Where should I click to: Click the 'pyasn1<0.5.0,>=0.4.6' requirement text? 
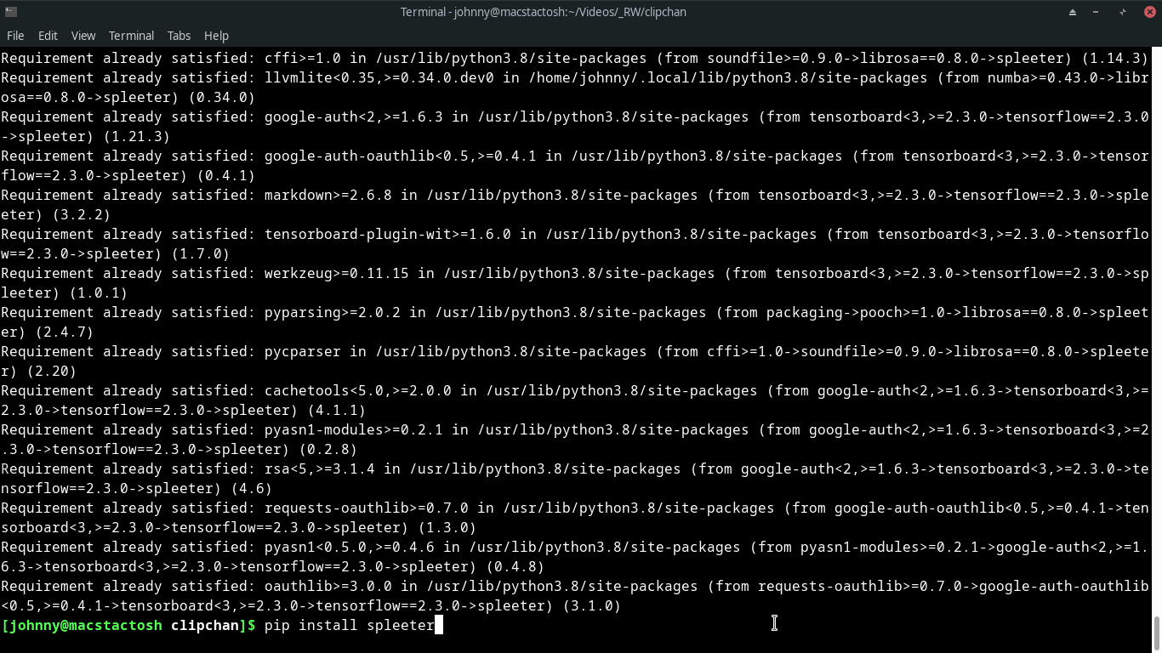(x=350, y=548)
